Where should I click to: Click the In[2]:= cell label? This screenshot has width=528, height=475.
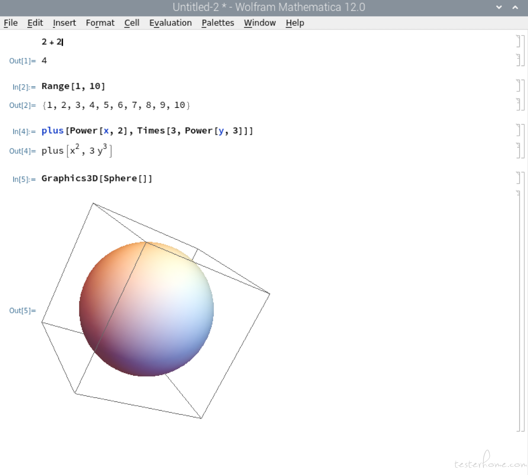click(24, 87)
